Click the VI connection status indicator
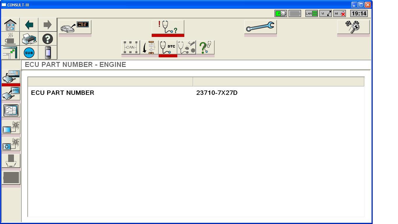Screen dimensions: 398x224 (326, 13)
